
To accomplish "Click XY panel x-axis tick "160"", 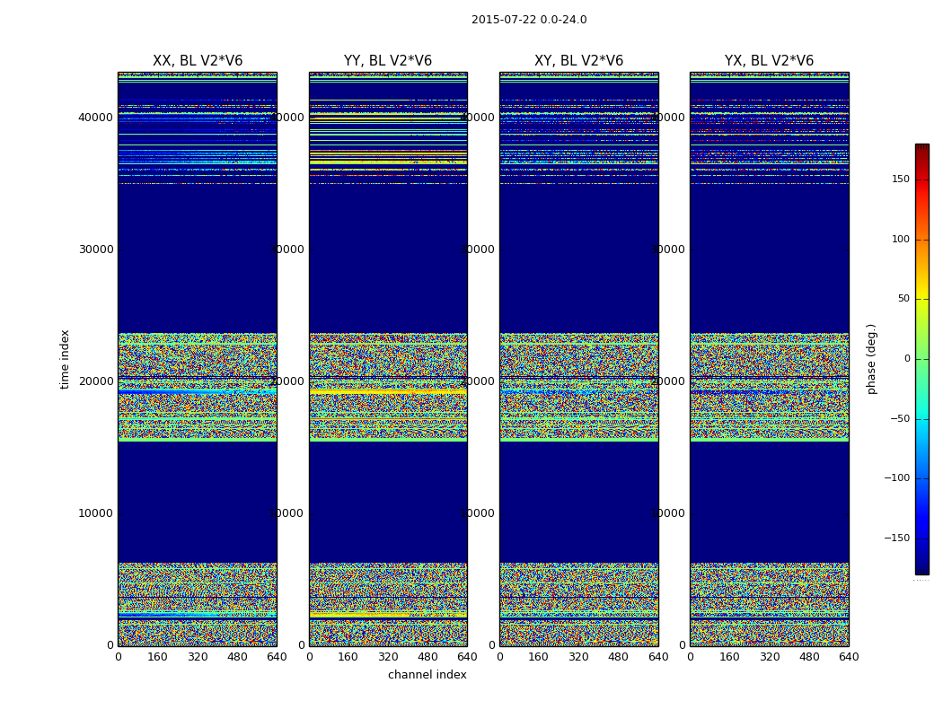I will click(539, 657).
